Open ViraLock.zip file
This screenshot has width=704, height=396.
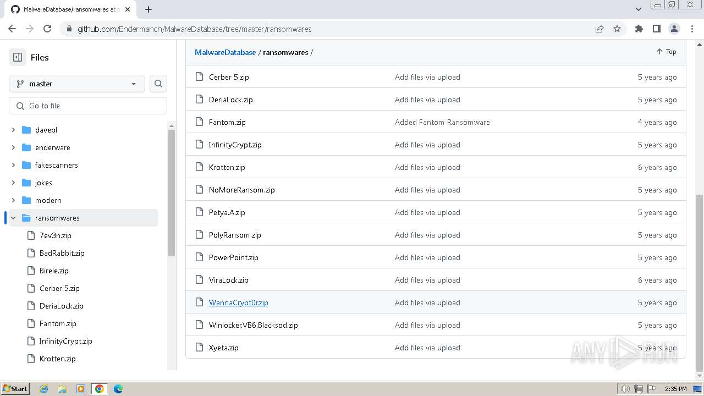click(228, 280)
